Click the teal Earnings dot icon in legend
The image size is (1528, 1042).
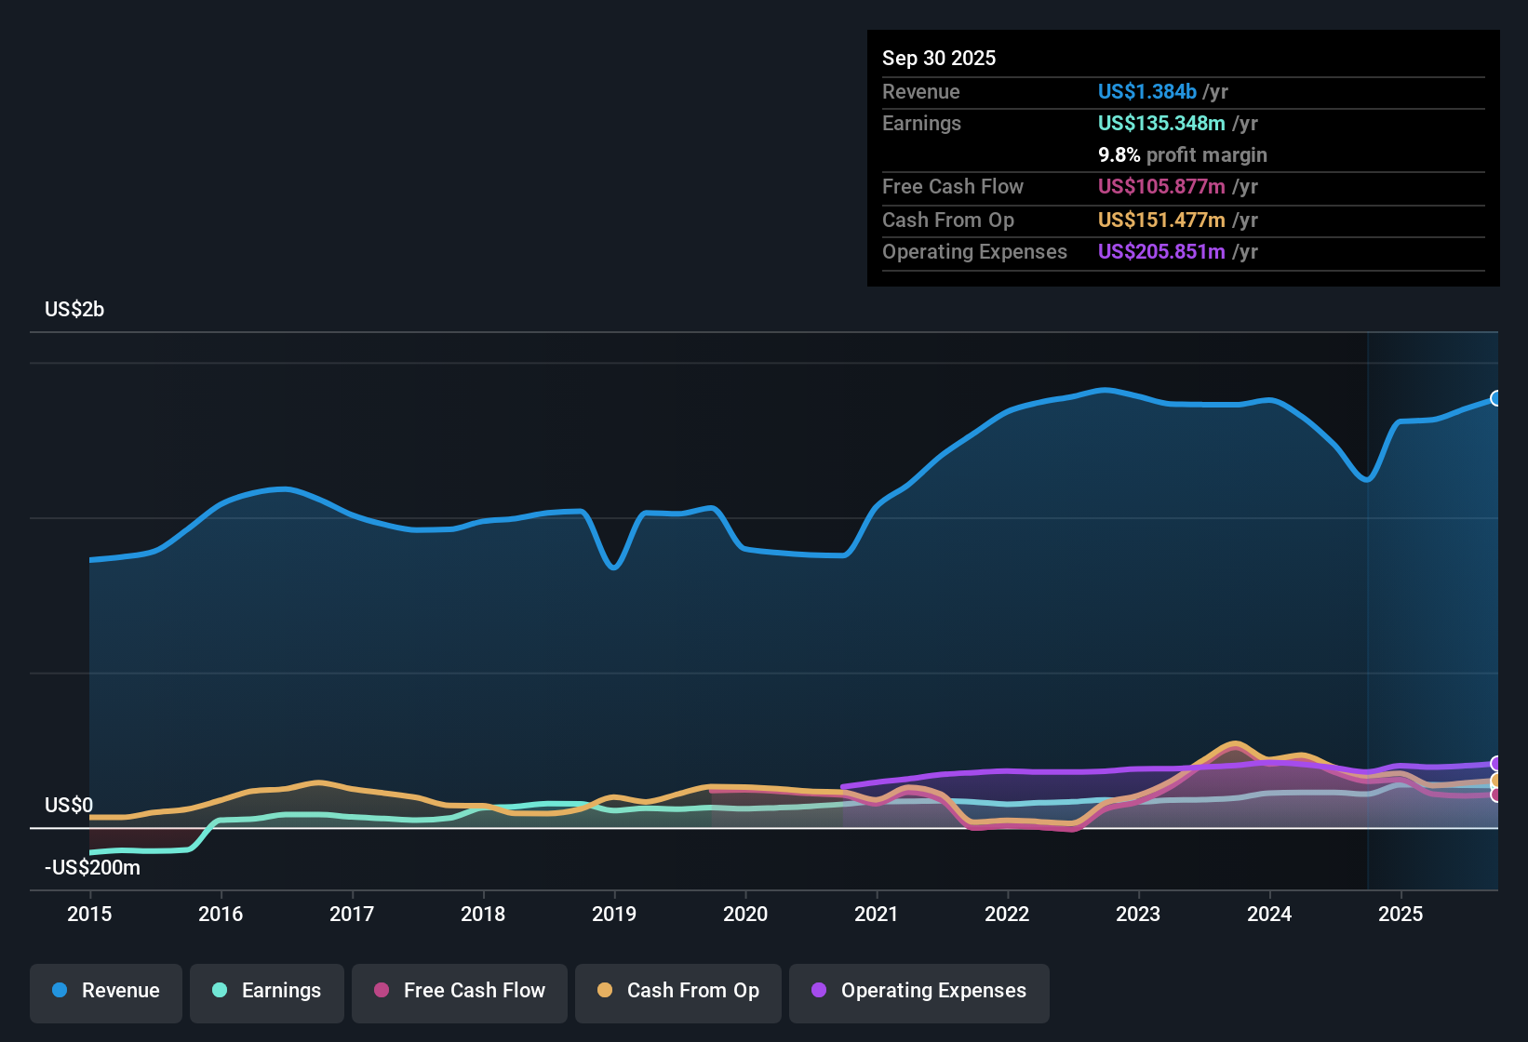pyautogui.click(x=220, y=991)
